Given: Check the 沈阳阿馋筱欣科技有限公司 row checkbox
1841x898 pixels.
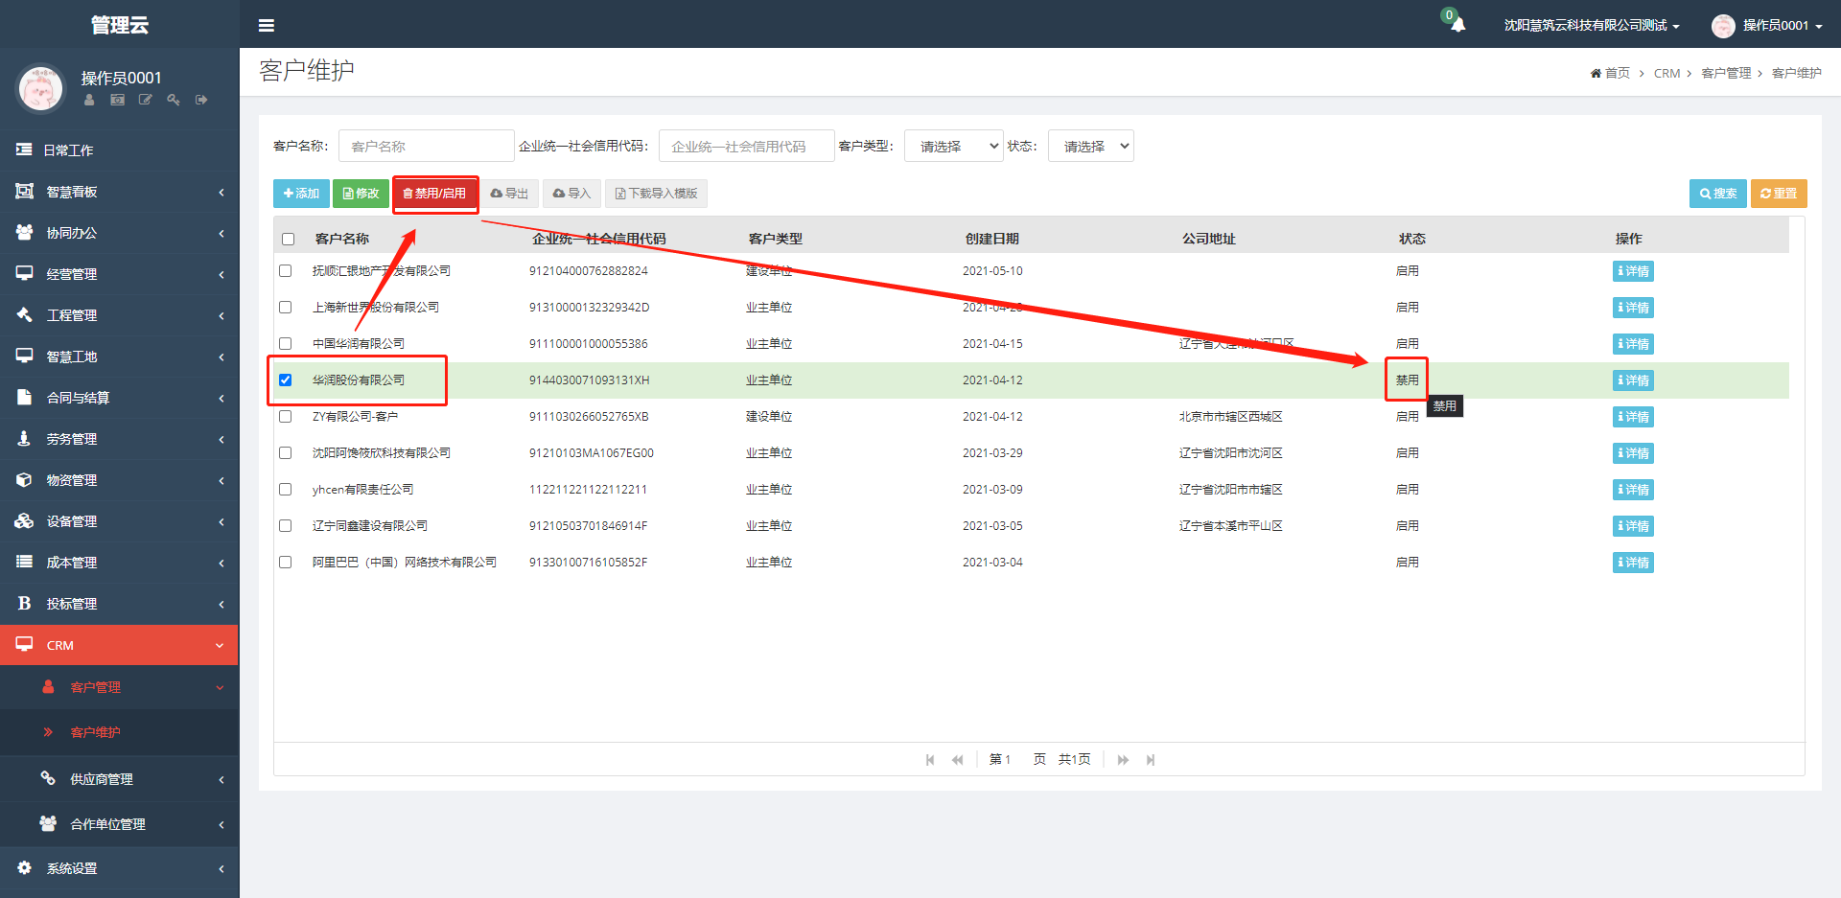Looking at the screenshot, I should pos(285,453).
